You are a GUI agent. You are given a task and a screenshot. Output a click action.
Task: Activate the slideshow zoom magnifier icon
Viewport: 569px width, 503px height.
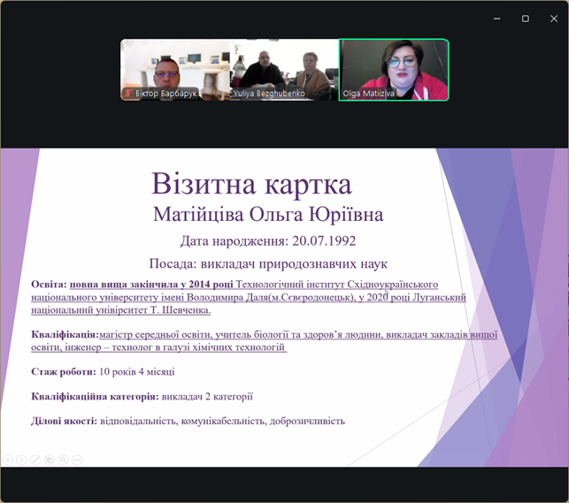coord(63,460)
